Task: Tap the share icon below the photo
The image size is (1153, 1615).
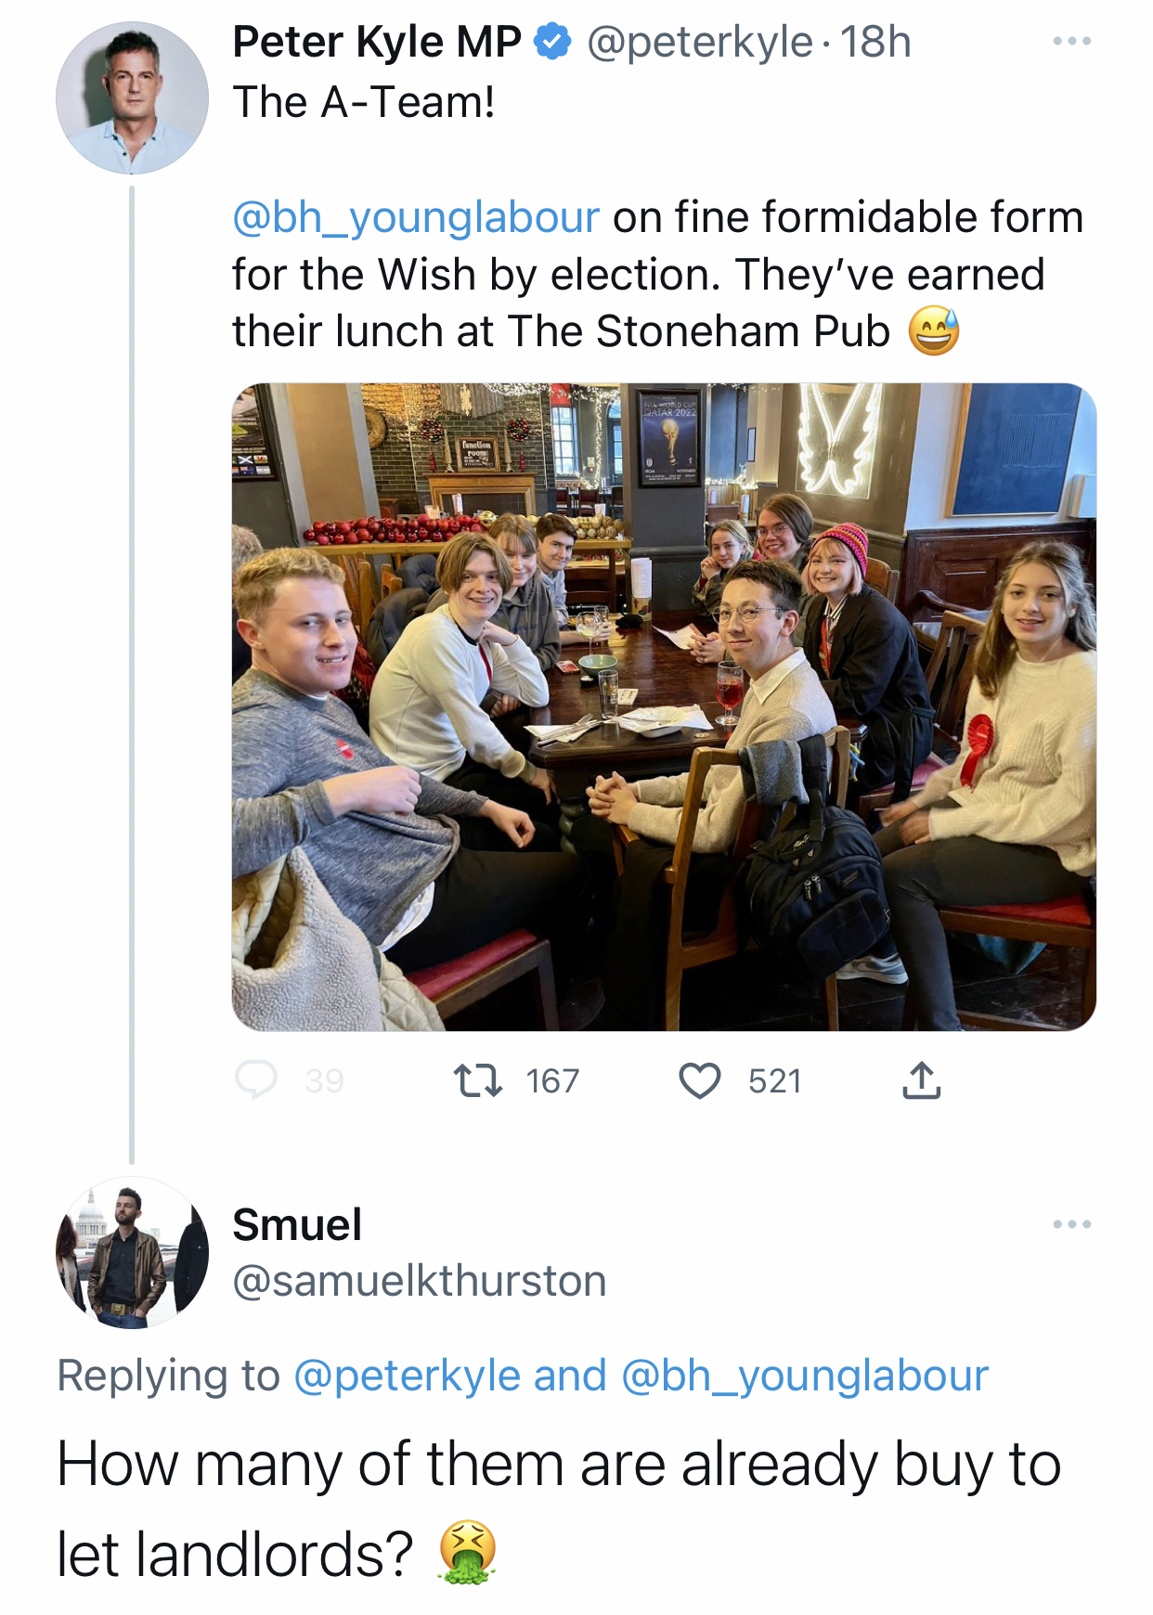Action: (921, 1081)
